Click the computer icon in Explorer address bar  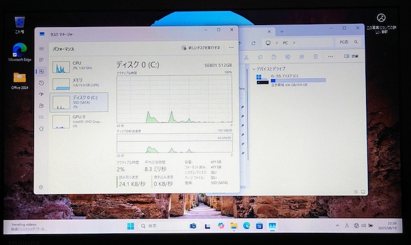coord(268,43)
